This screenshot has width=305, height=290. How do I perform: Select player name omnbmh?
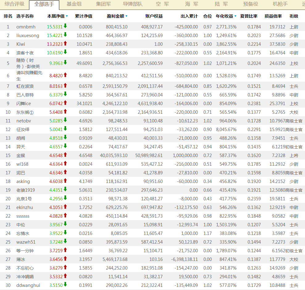(26, 27)
